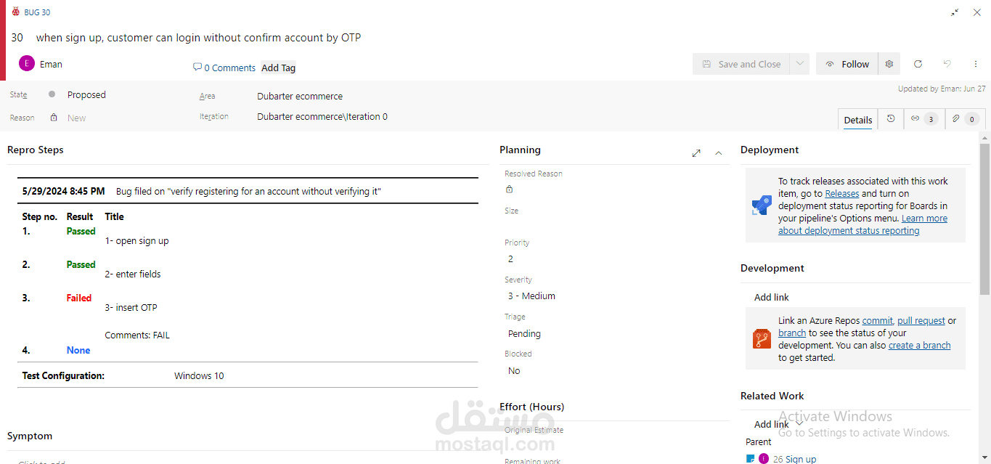Viewport: 991px width, 464px height.
Task: Click the vertical scrollbar on the right
Action: pos(984,218)
